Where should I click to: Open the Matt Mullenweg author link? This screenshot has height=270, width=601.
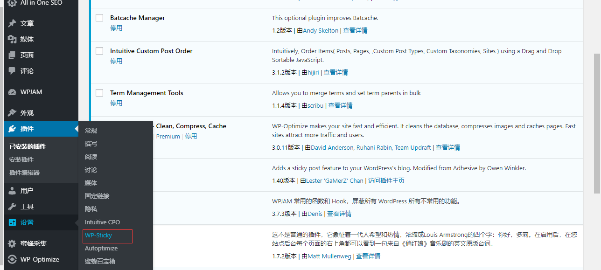329,256
